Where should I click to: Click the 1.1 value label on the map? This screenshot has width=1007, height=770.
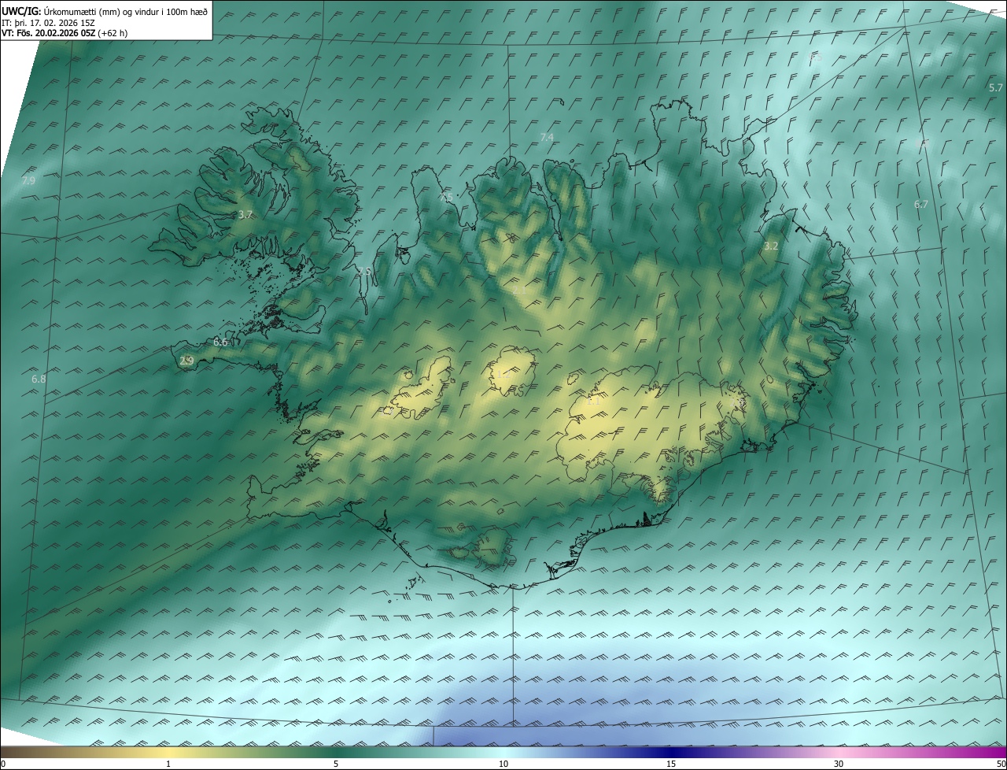click(594, 401)
